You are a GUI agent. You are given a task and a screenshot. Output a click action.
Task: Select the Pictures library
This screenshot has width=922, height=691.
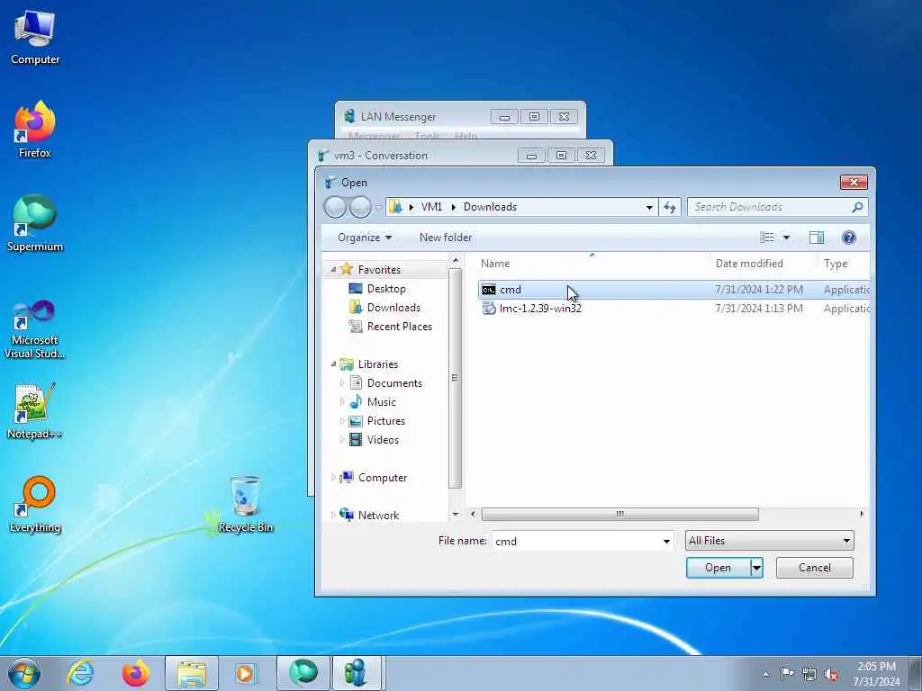tap(385, 421)
